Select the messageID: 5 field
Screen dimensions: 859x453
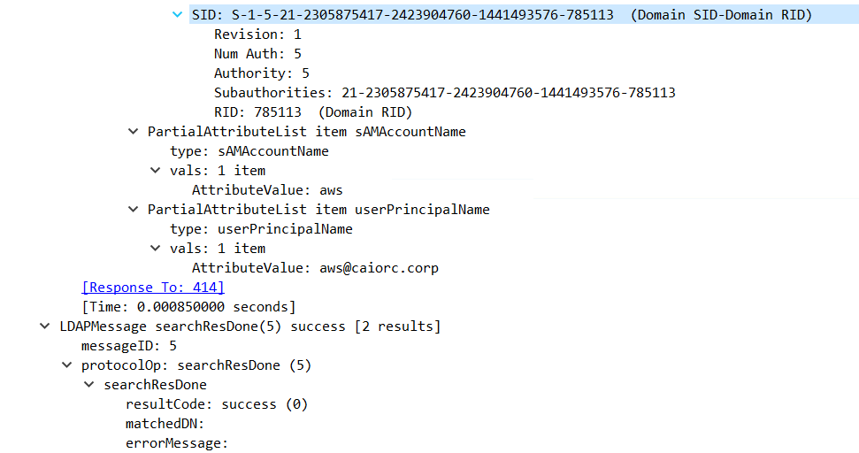click(x=128, y=346)
